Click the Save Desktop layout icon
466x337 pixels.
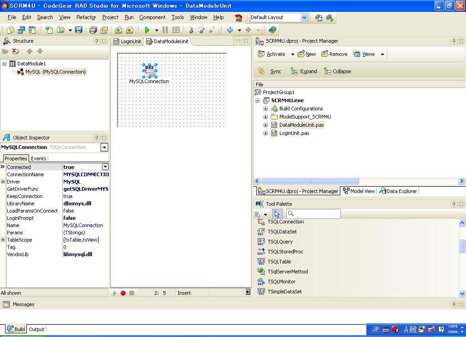319,18
